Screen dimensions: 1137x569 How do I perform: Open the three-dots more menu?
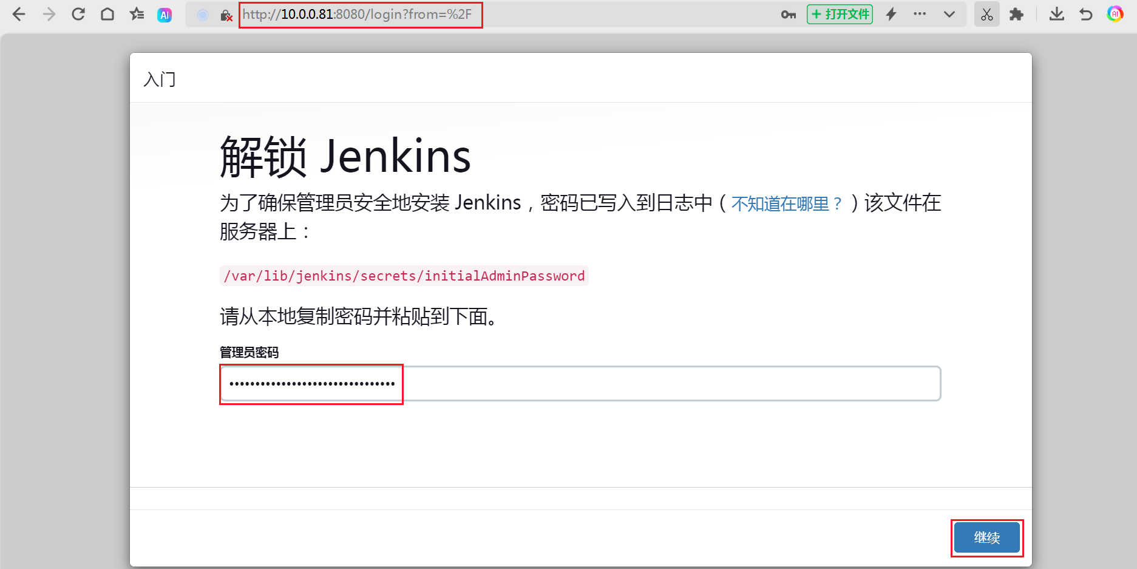(920, 14)
